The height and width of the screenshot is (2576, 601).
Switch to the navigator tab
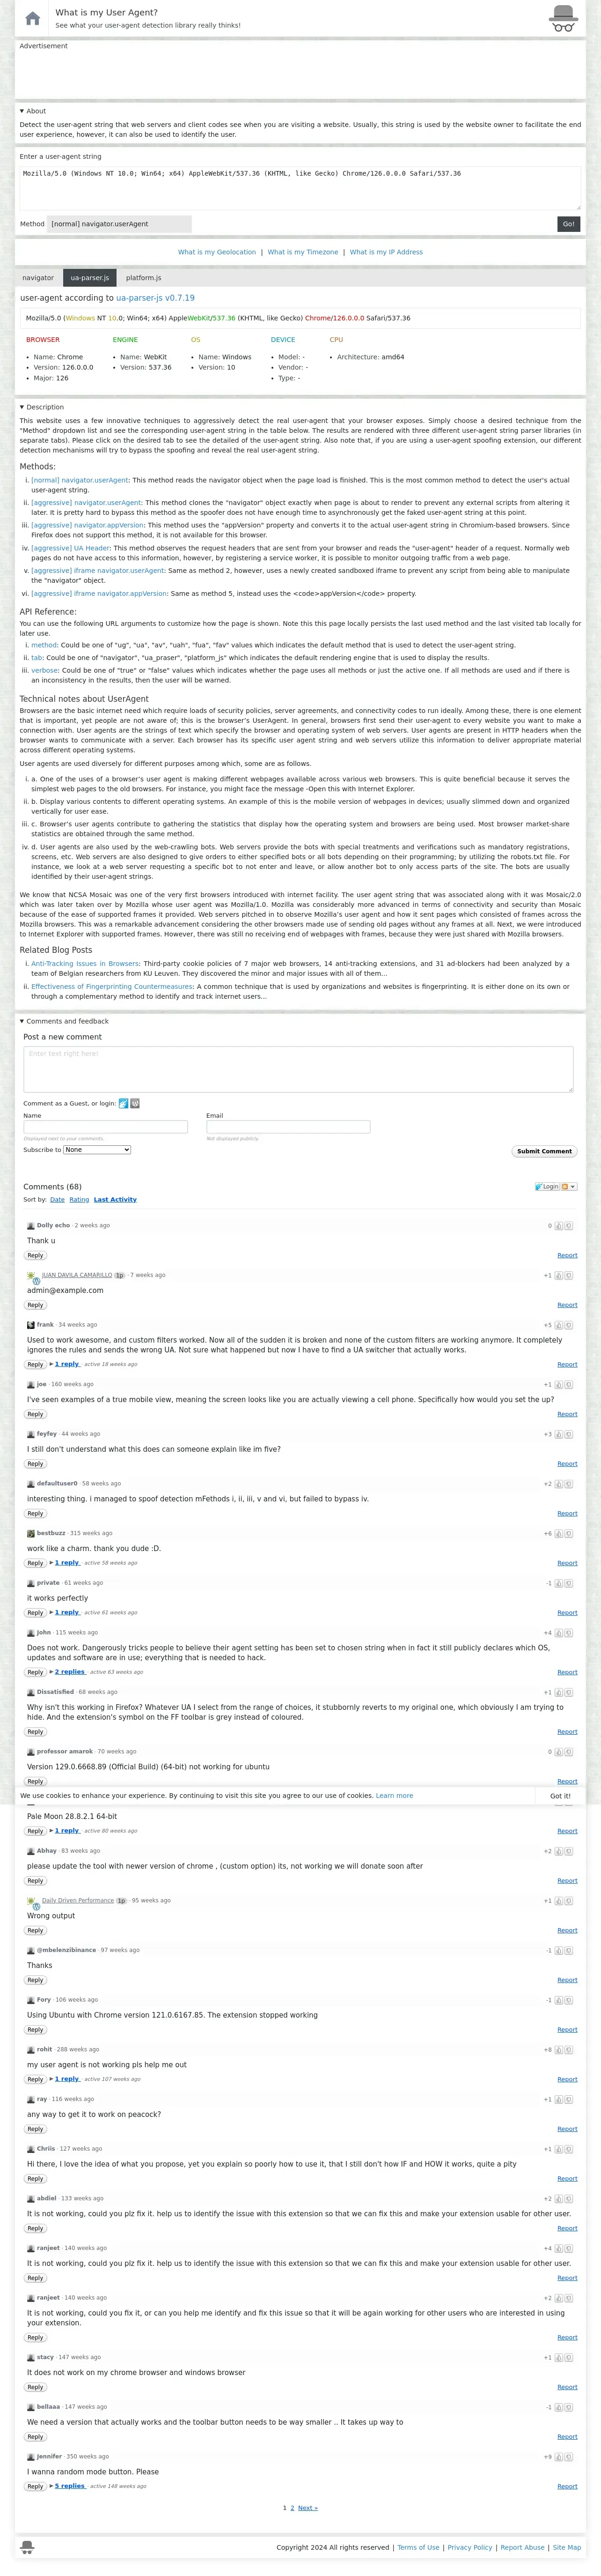38,278
